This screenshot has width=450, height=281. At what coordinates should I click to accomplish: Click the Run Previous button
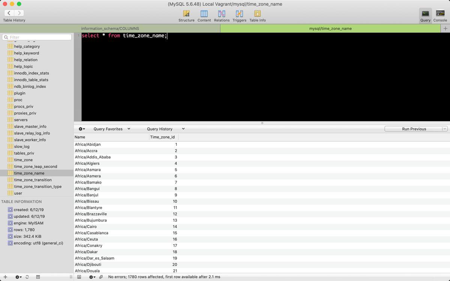coord(414,129)
